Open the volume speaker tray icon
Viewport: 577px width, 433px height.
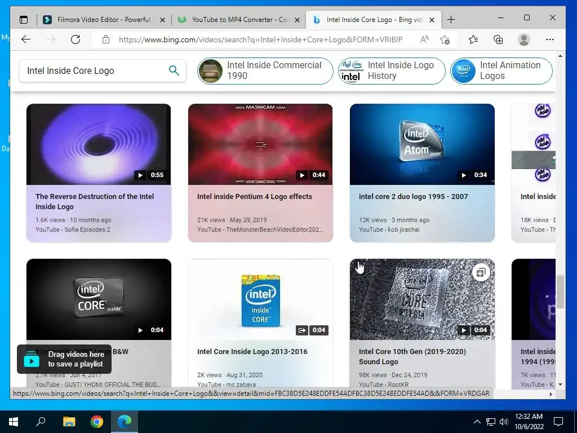(504, 422)
